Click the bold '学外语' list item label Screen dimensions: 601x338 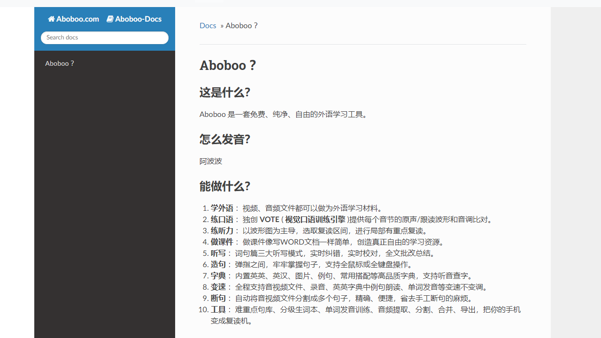222,208
